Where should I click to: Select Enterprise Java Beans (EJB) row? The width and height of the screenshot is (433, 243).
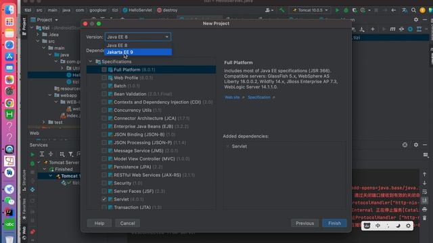pyautogui.click(x=151, y=126)
